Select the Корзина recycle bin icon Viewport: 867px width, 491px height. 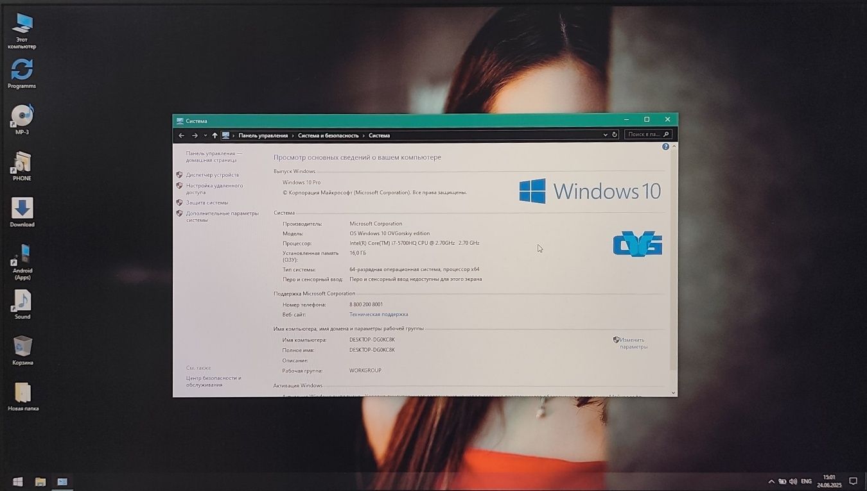(22, 351)
